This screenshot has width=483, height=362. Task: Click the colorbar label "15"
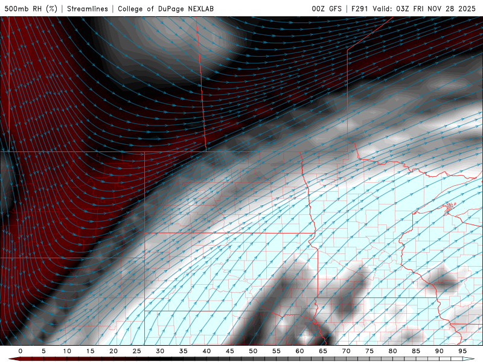[90, 351]
